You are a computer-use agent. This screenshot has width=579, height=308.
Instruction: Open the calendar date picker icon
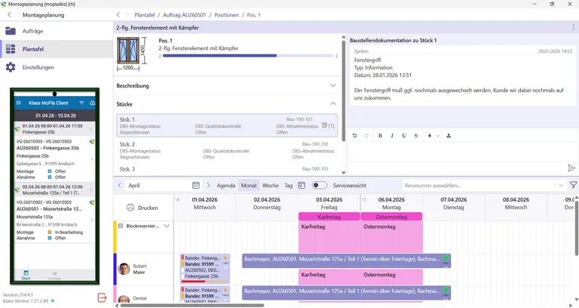coord(196,185)
